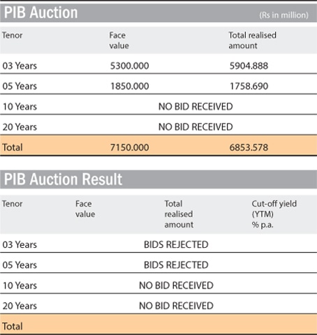317x335 pixels.
Task: Click NO BID RECEIVED in result table's 10 Years row
Action: [176, 285]
